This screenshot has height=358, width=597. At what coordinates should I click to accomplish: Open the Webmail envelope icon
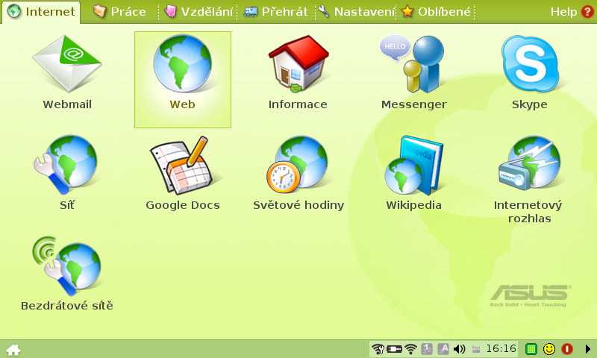67,64
